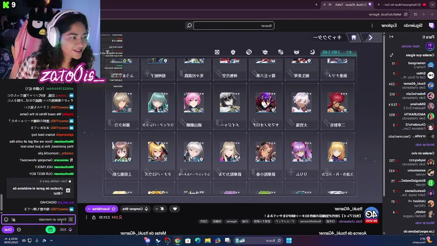Open Discord from the taskbar
Viewport: 437px width, 246px height.
coord(147,241)
